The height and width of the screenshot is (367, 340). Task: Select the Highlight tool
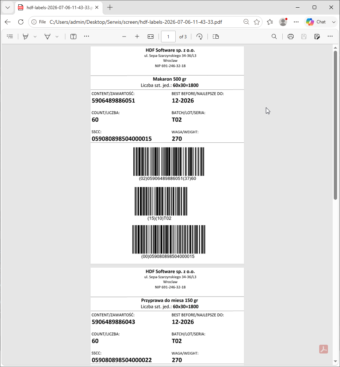point(26,37)
